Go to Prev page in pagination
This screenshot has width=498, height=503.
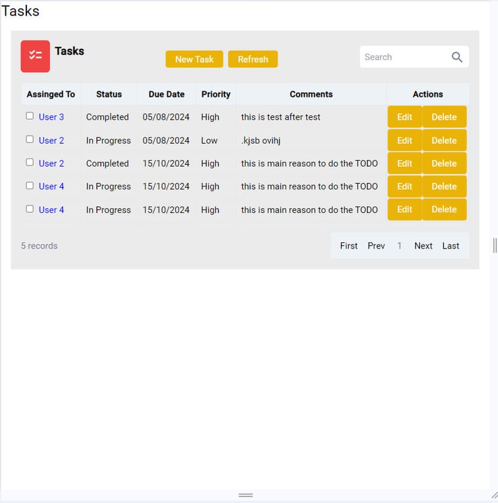pos(376,246)
